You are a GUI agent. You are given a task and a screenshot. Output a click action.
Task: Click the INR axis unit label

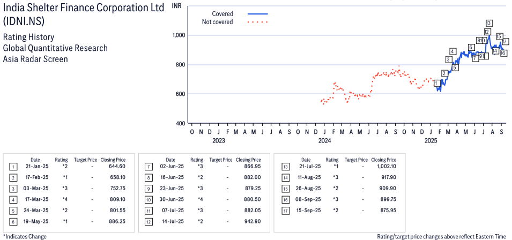176,6
